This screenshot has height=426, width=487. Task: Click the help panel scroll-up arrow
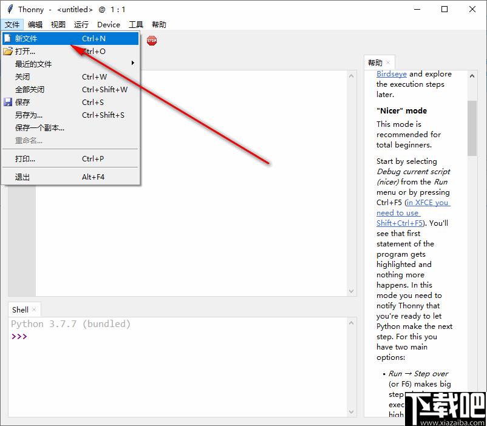(472, 76)
